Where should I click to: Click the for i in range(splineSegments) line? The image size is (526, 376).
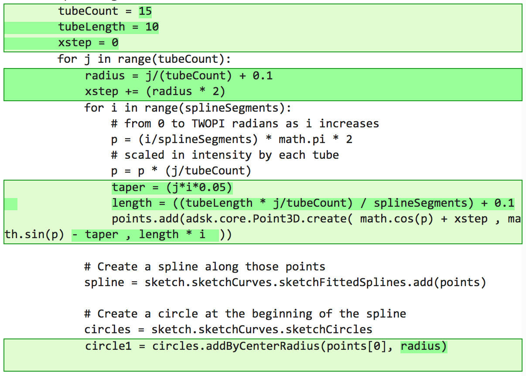click(x=188, y=108)
